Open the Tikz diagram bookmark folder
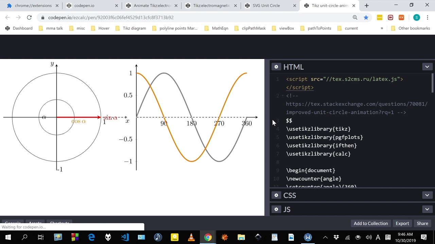This screenshot has height=244, width=435. coord(130,28)
